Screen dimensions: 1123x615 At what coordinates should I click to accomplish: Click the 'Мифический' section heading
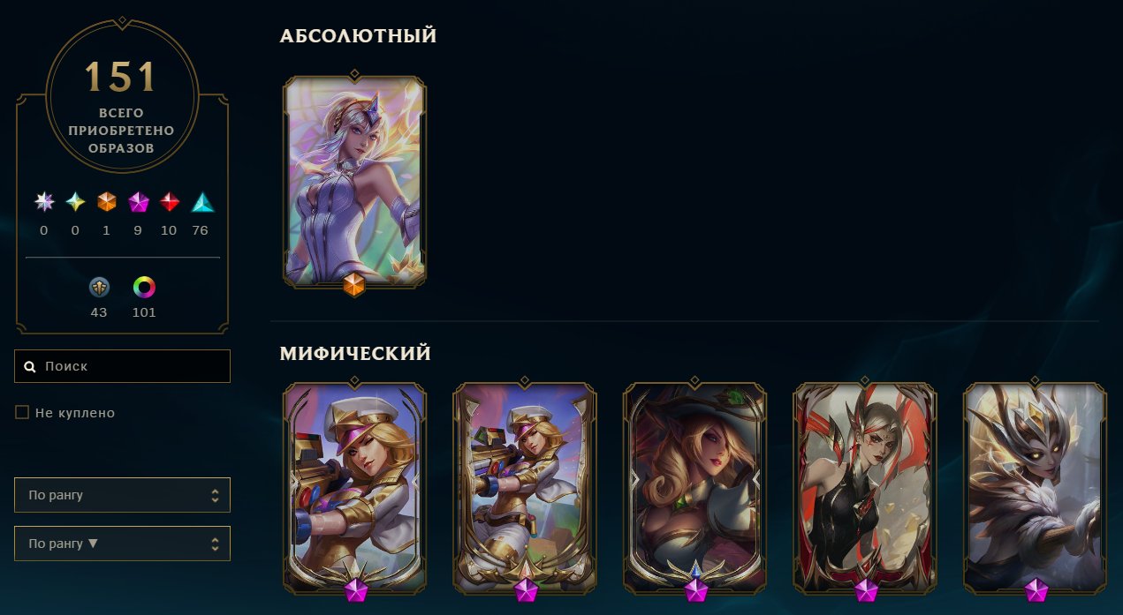point(355,354)
